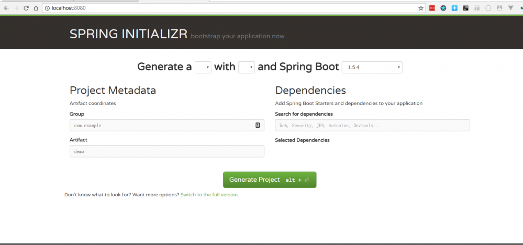Image resolution: width=523 pixels, height=245 pixels.
Task: Click the Search for dependencies field
Action: click(x=372, y=125)
